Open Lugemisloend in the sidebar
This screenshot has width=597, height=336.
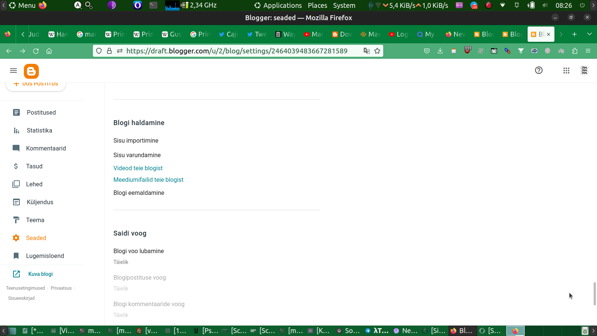point(45,256)
